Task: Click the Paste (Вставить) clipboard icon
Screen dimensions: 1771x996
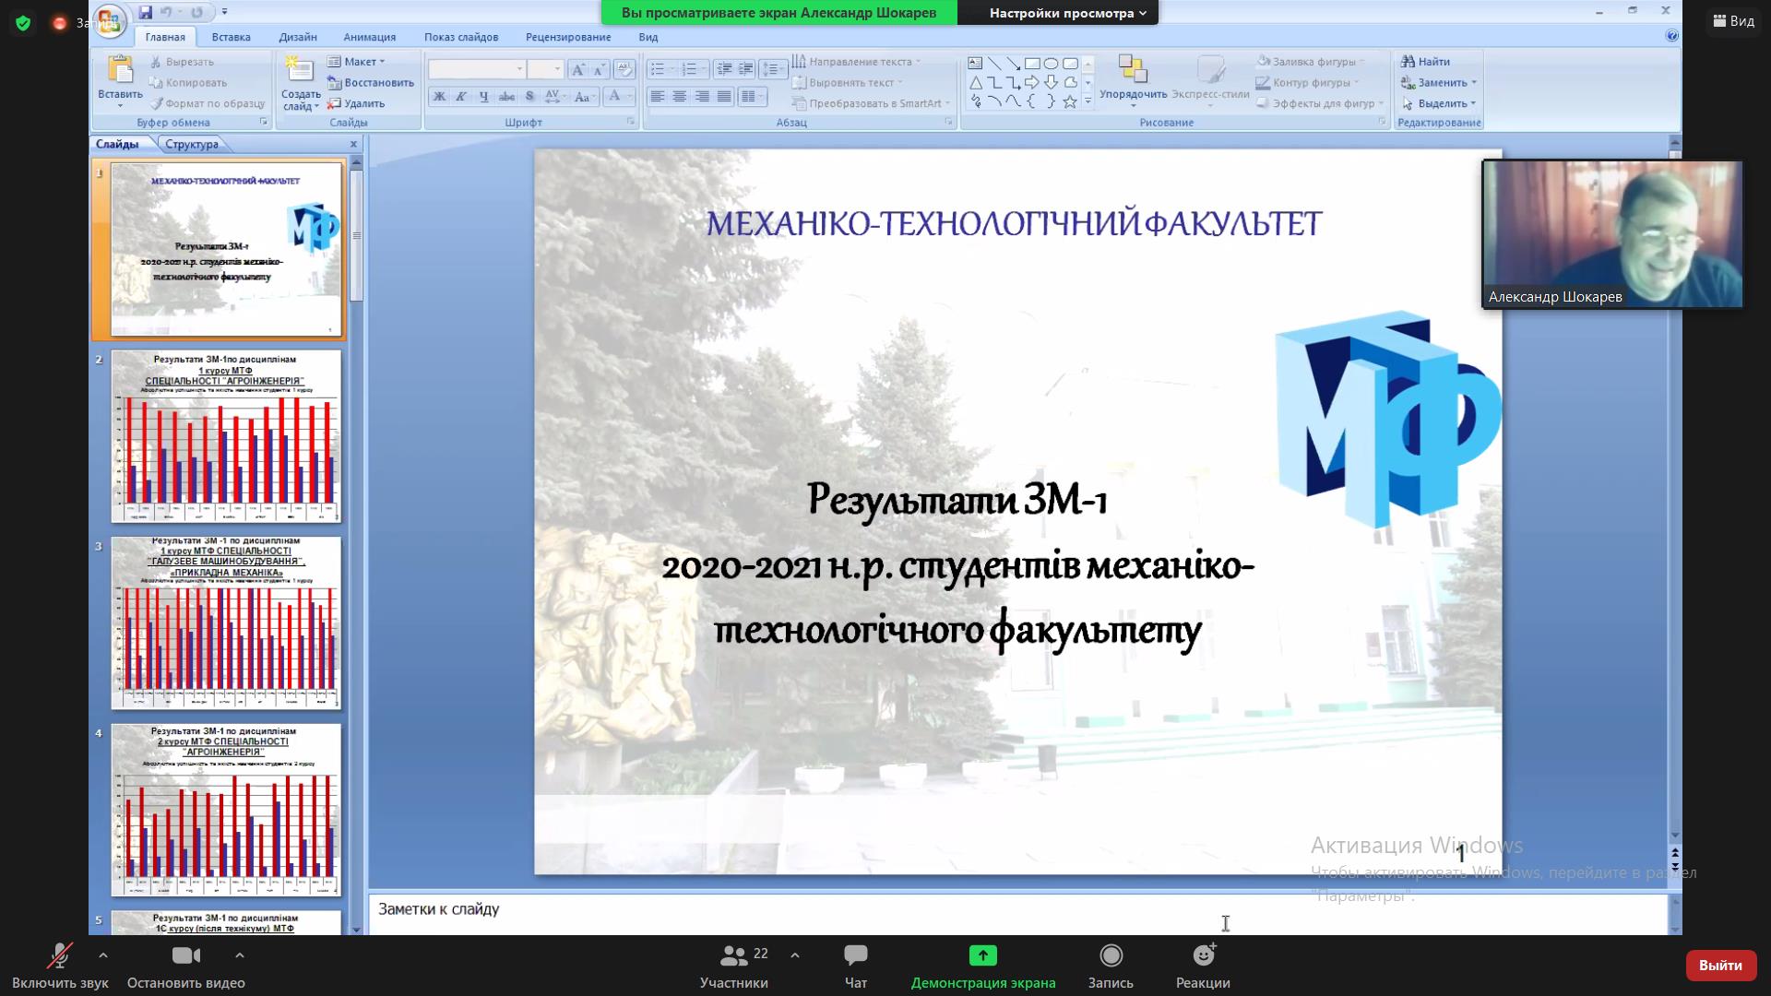Action: 119,71
